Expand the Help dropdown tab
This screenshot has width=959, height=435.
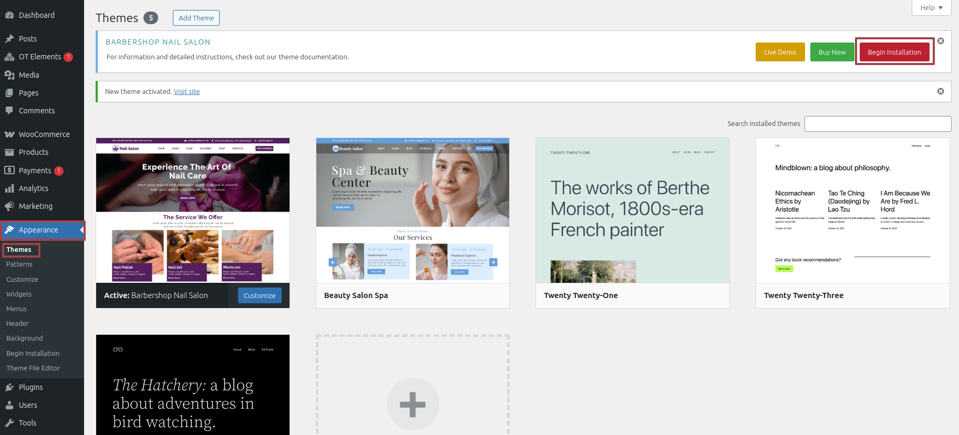[931, 7]
